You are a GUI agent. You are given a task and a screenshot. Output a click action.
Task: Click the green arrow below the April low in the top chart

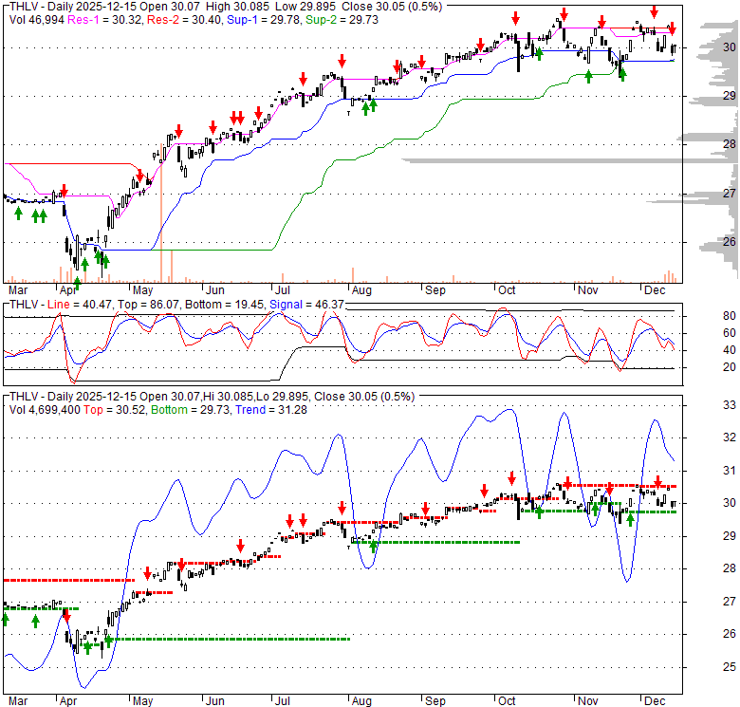point(77,283)
